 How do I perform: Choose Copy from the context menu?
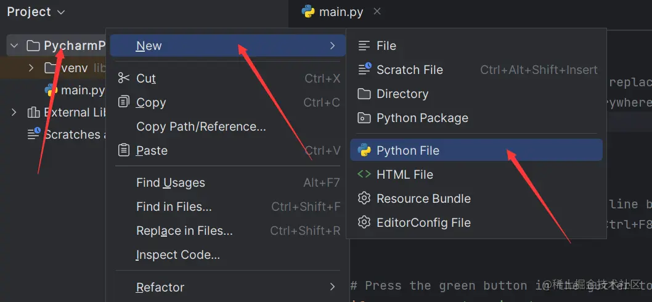227,102
